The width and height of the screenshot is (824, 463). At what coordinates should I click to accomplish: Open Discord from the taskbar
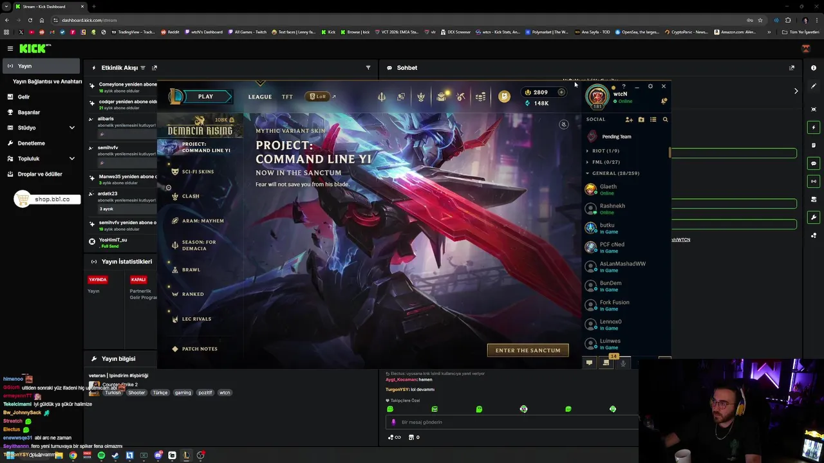[x=158, y=455]
